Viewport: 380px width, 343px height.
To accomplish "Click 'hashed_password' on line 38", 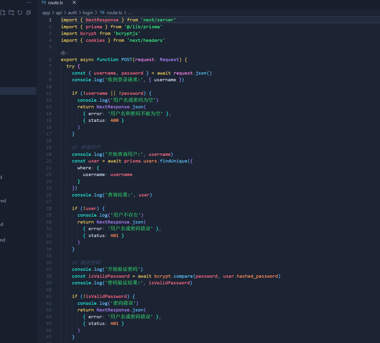I will pyautogui.click(x=257, y=276).
